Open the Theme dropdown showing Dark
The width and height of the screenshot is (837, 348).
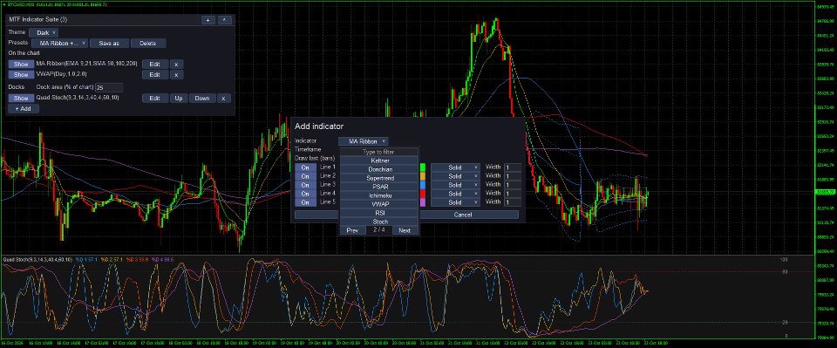[44, 32]
